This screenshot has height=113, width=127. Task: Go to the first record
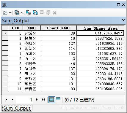[x=6, y=99]
